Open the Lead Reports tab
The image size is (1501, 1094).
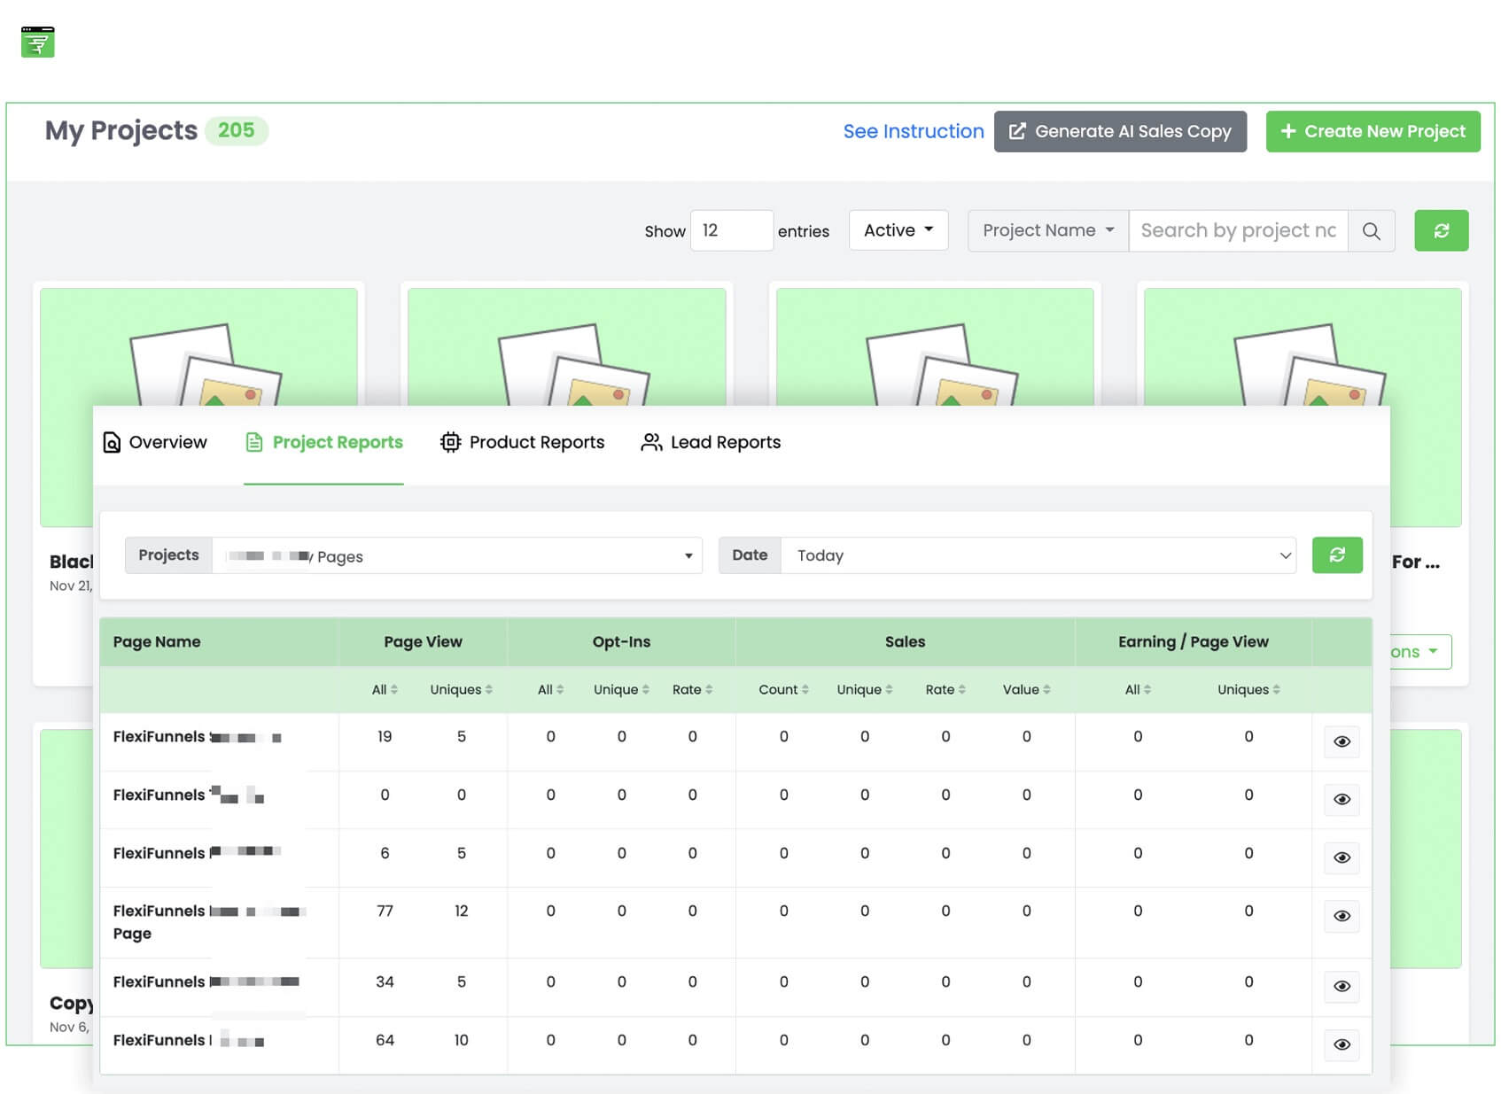711,442
